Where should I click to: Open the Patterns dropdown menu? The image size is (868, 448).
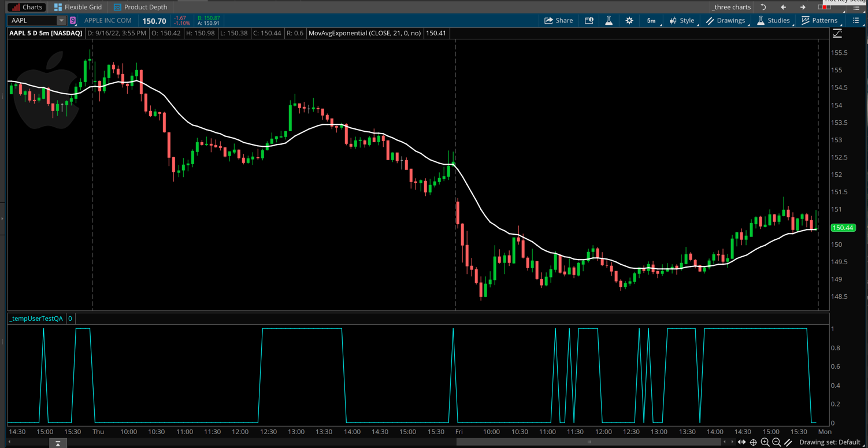pos(819,20)
